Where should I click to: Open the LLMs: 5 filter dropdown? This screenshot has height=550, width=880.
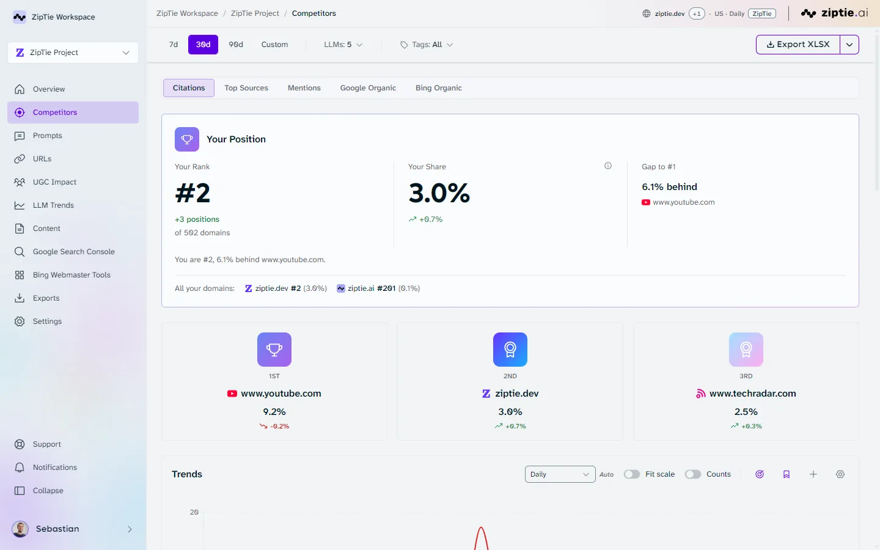coord(343,45)
